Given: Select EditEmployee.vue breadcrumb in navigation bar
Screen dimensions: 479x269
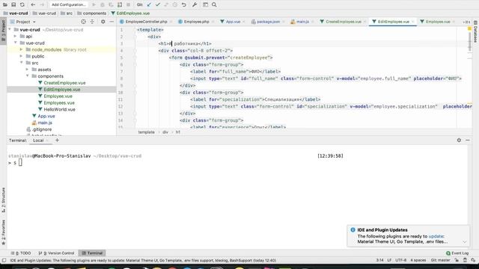Looking at the screenshot, I should point(130,13).
